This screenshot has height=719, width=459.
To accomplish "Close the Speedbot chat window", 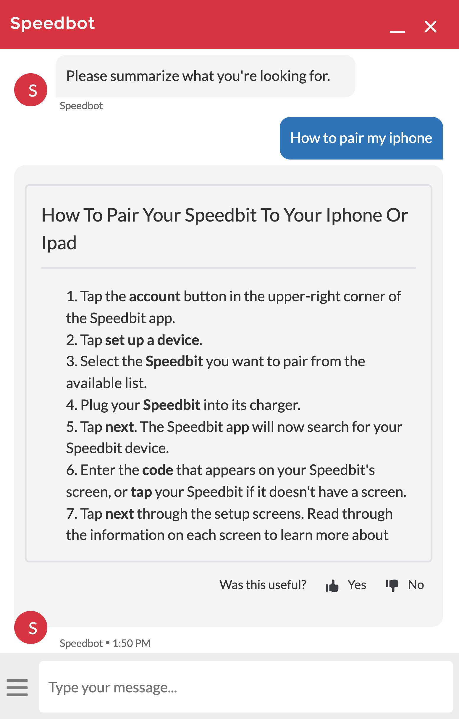I will coord(431,27).
